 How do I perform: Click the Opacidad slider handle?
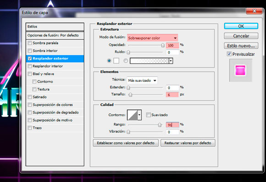tap(163, 45)
